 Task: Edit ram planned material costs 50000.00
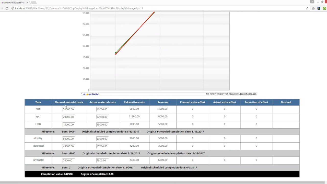[x=68, y=109]
